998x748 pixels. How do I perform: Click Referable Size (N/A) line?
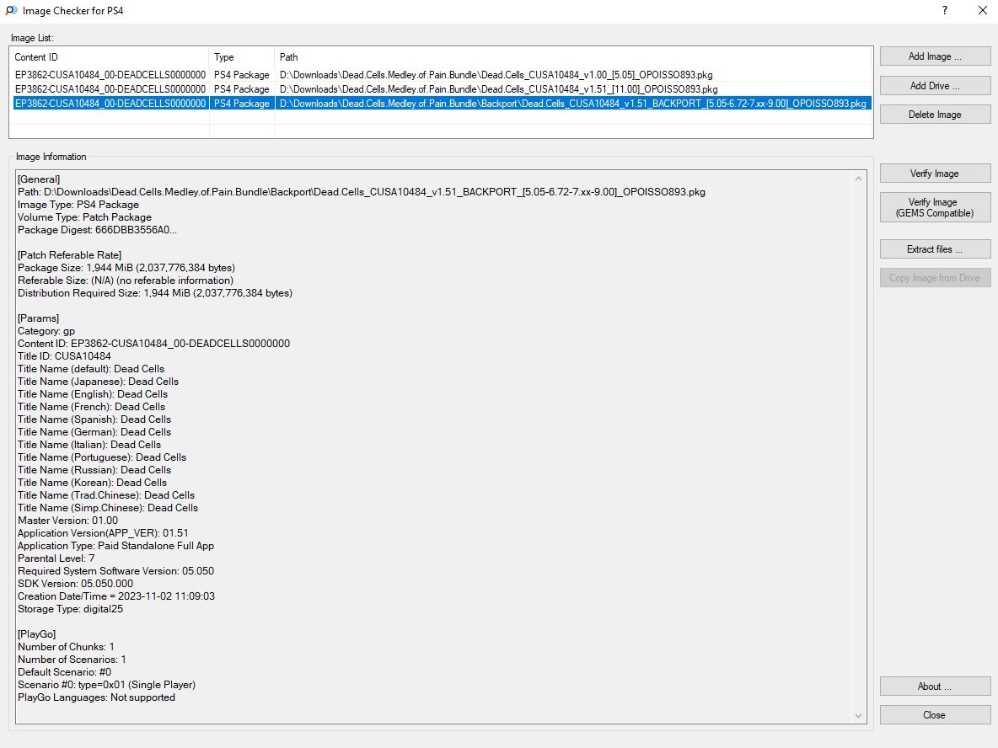[x=126, y=280]
